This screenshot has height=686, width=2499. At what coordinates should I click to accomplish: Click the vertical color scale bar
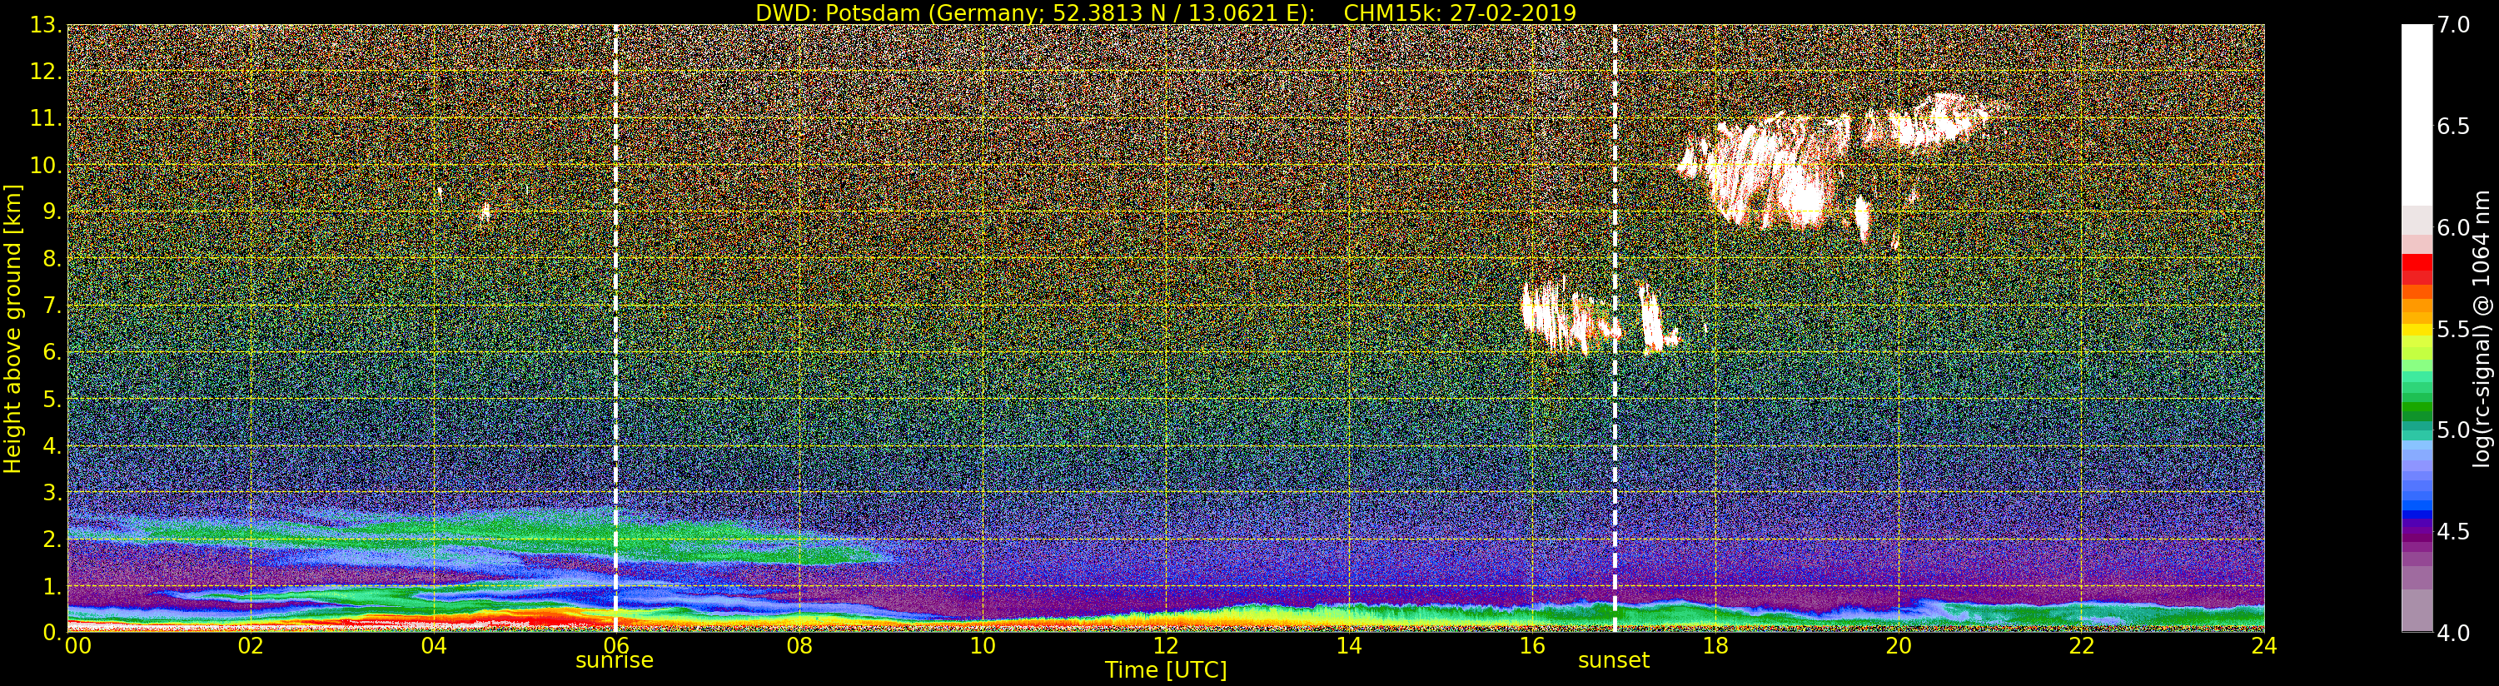coord(2417,328)
